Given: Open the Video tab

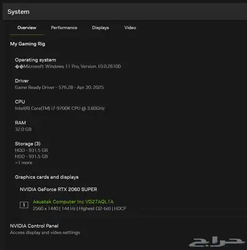Looking at the screenshot, I should click(x=130, y=28).
